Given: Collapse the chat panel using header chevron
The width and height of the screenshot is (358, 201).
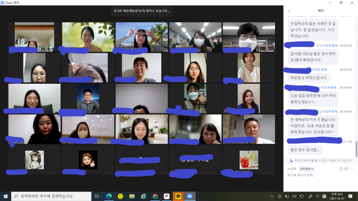Looking at the screenshot, I should click(288, 11).
